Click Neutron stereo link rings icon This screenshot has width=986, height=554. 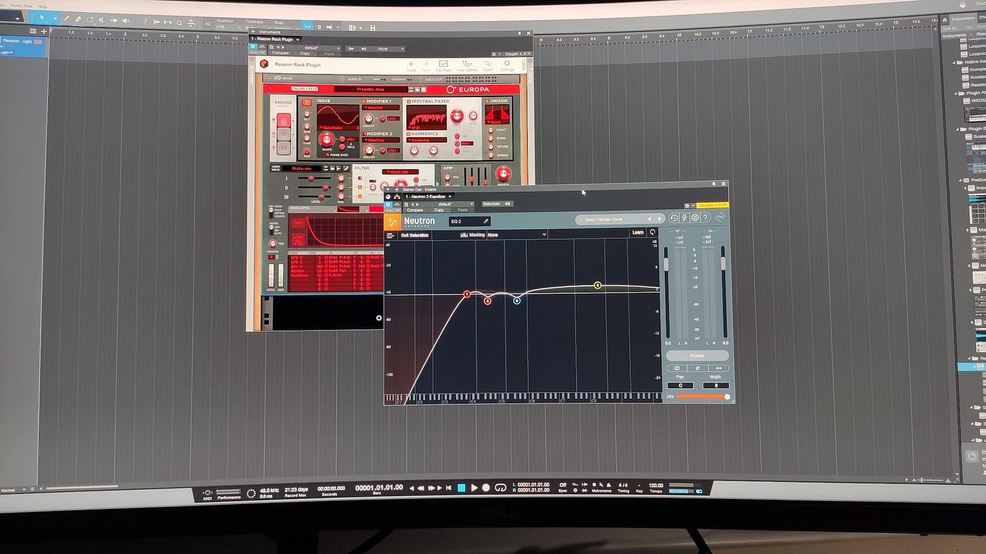tap(678, 368)
